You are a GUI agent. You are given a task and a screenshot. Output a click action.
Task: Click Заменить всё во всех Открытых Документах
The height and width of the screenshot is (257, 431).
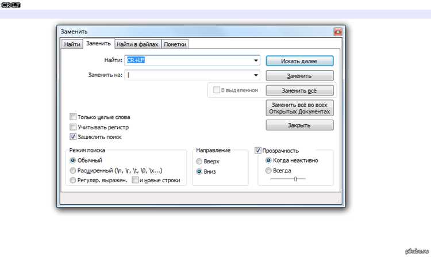299,108
